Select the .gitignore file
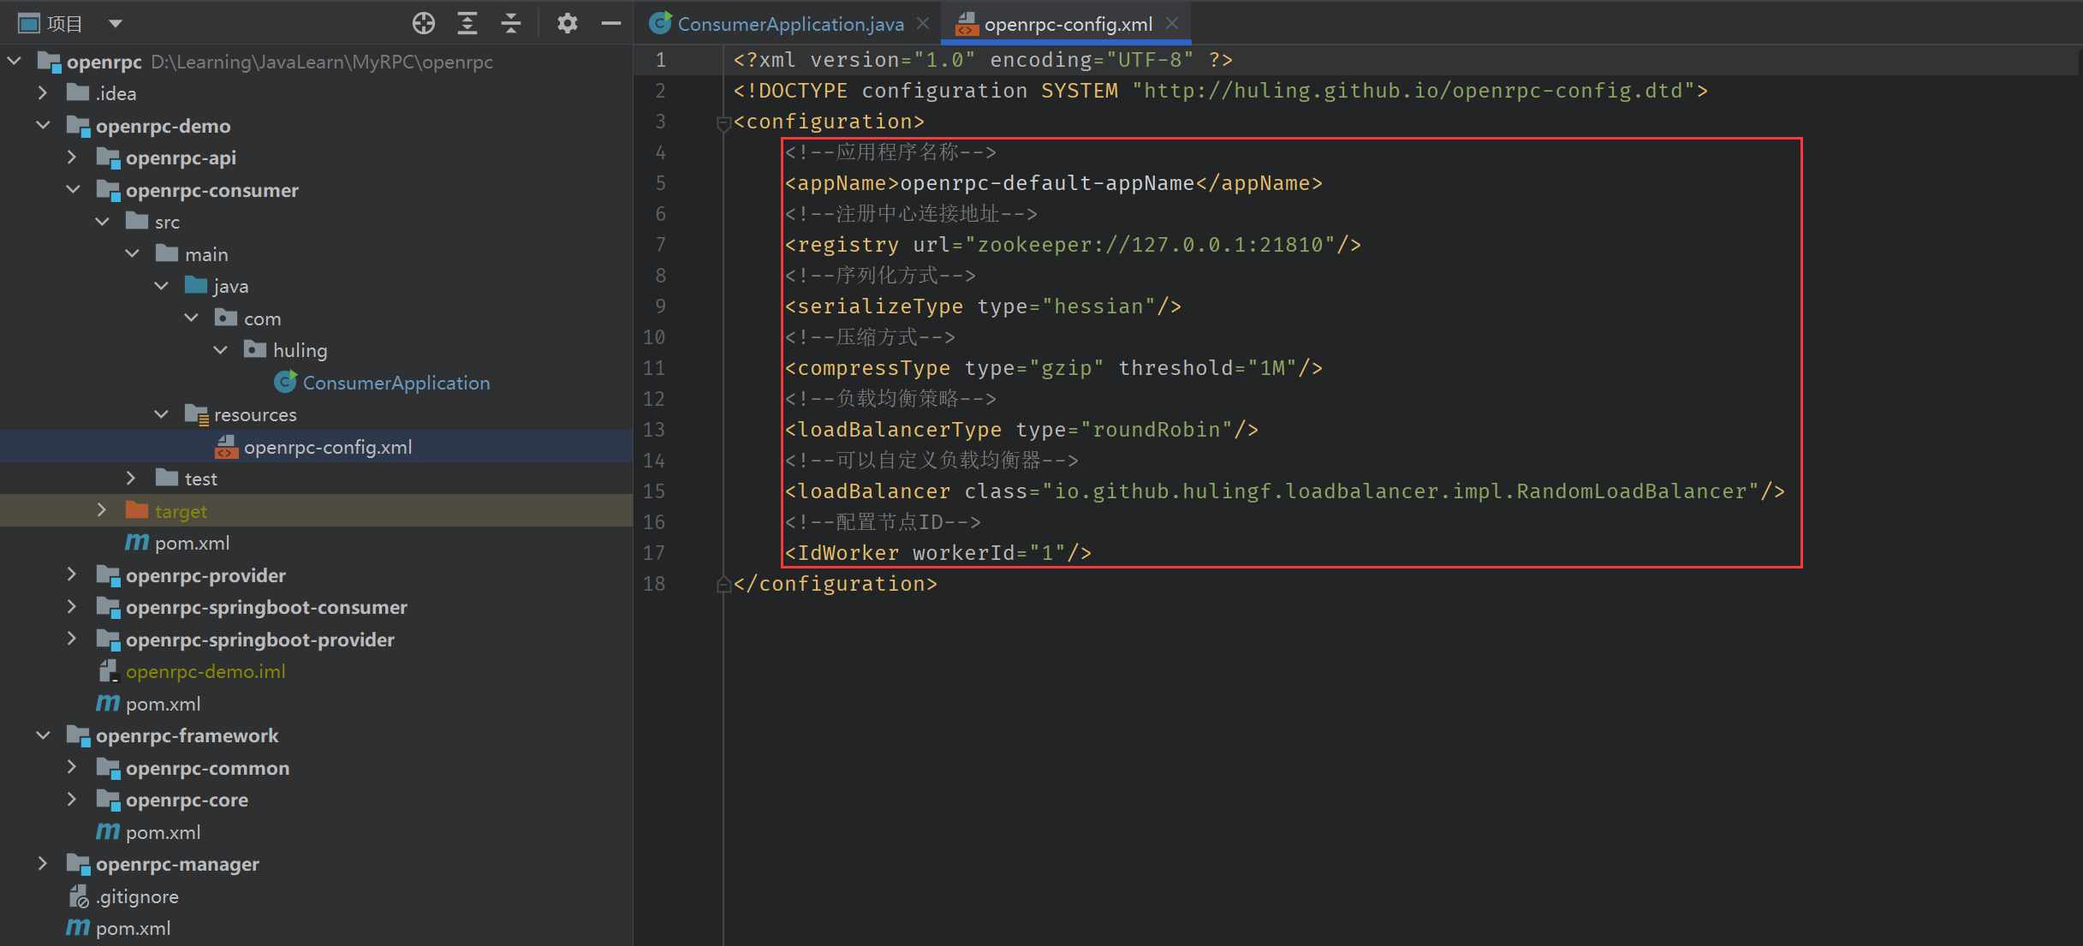2083x946 pixels. (x=137, y=896)
